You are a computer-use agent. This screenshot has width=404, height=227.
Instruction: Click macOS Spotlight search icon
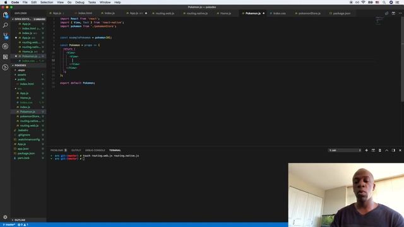point(384,3)
